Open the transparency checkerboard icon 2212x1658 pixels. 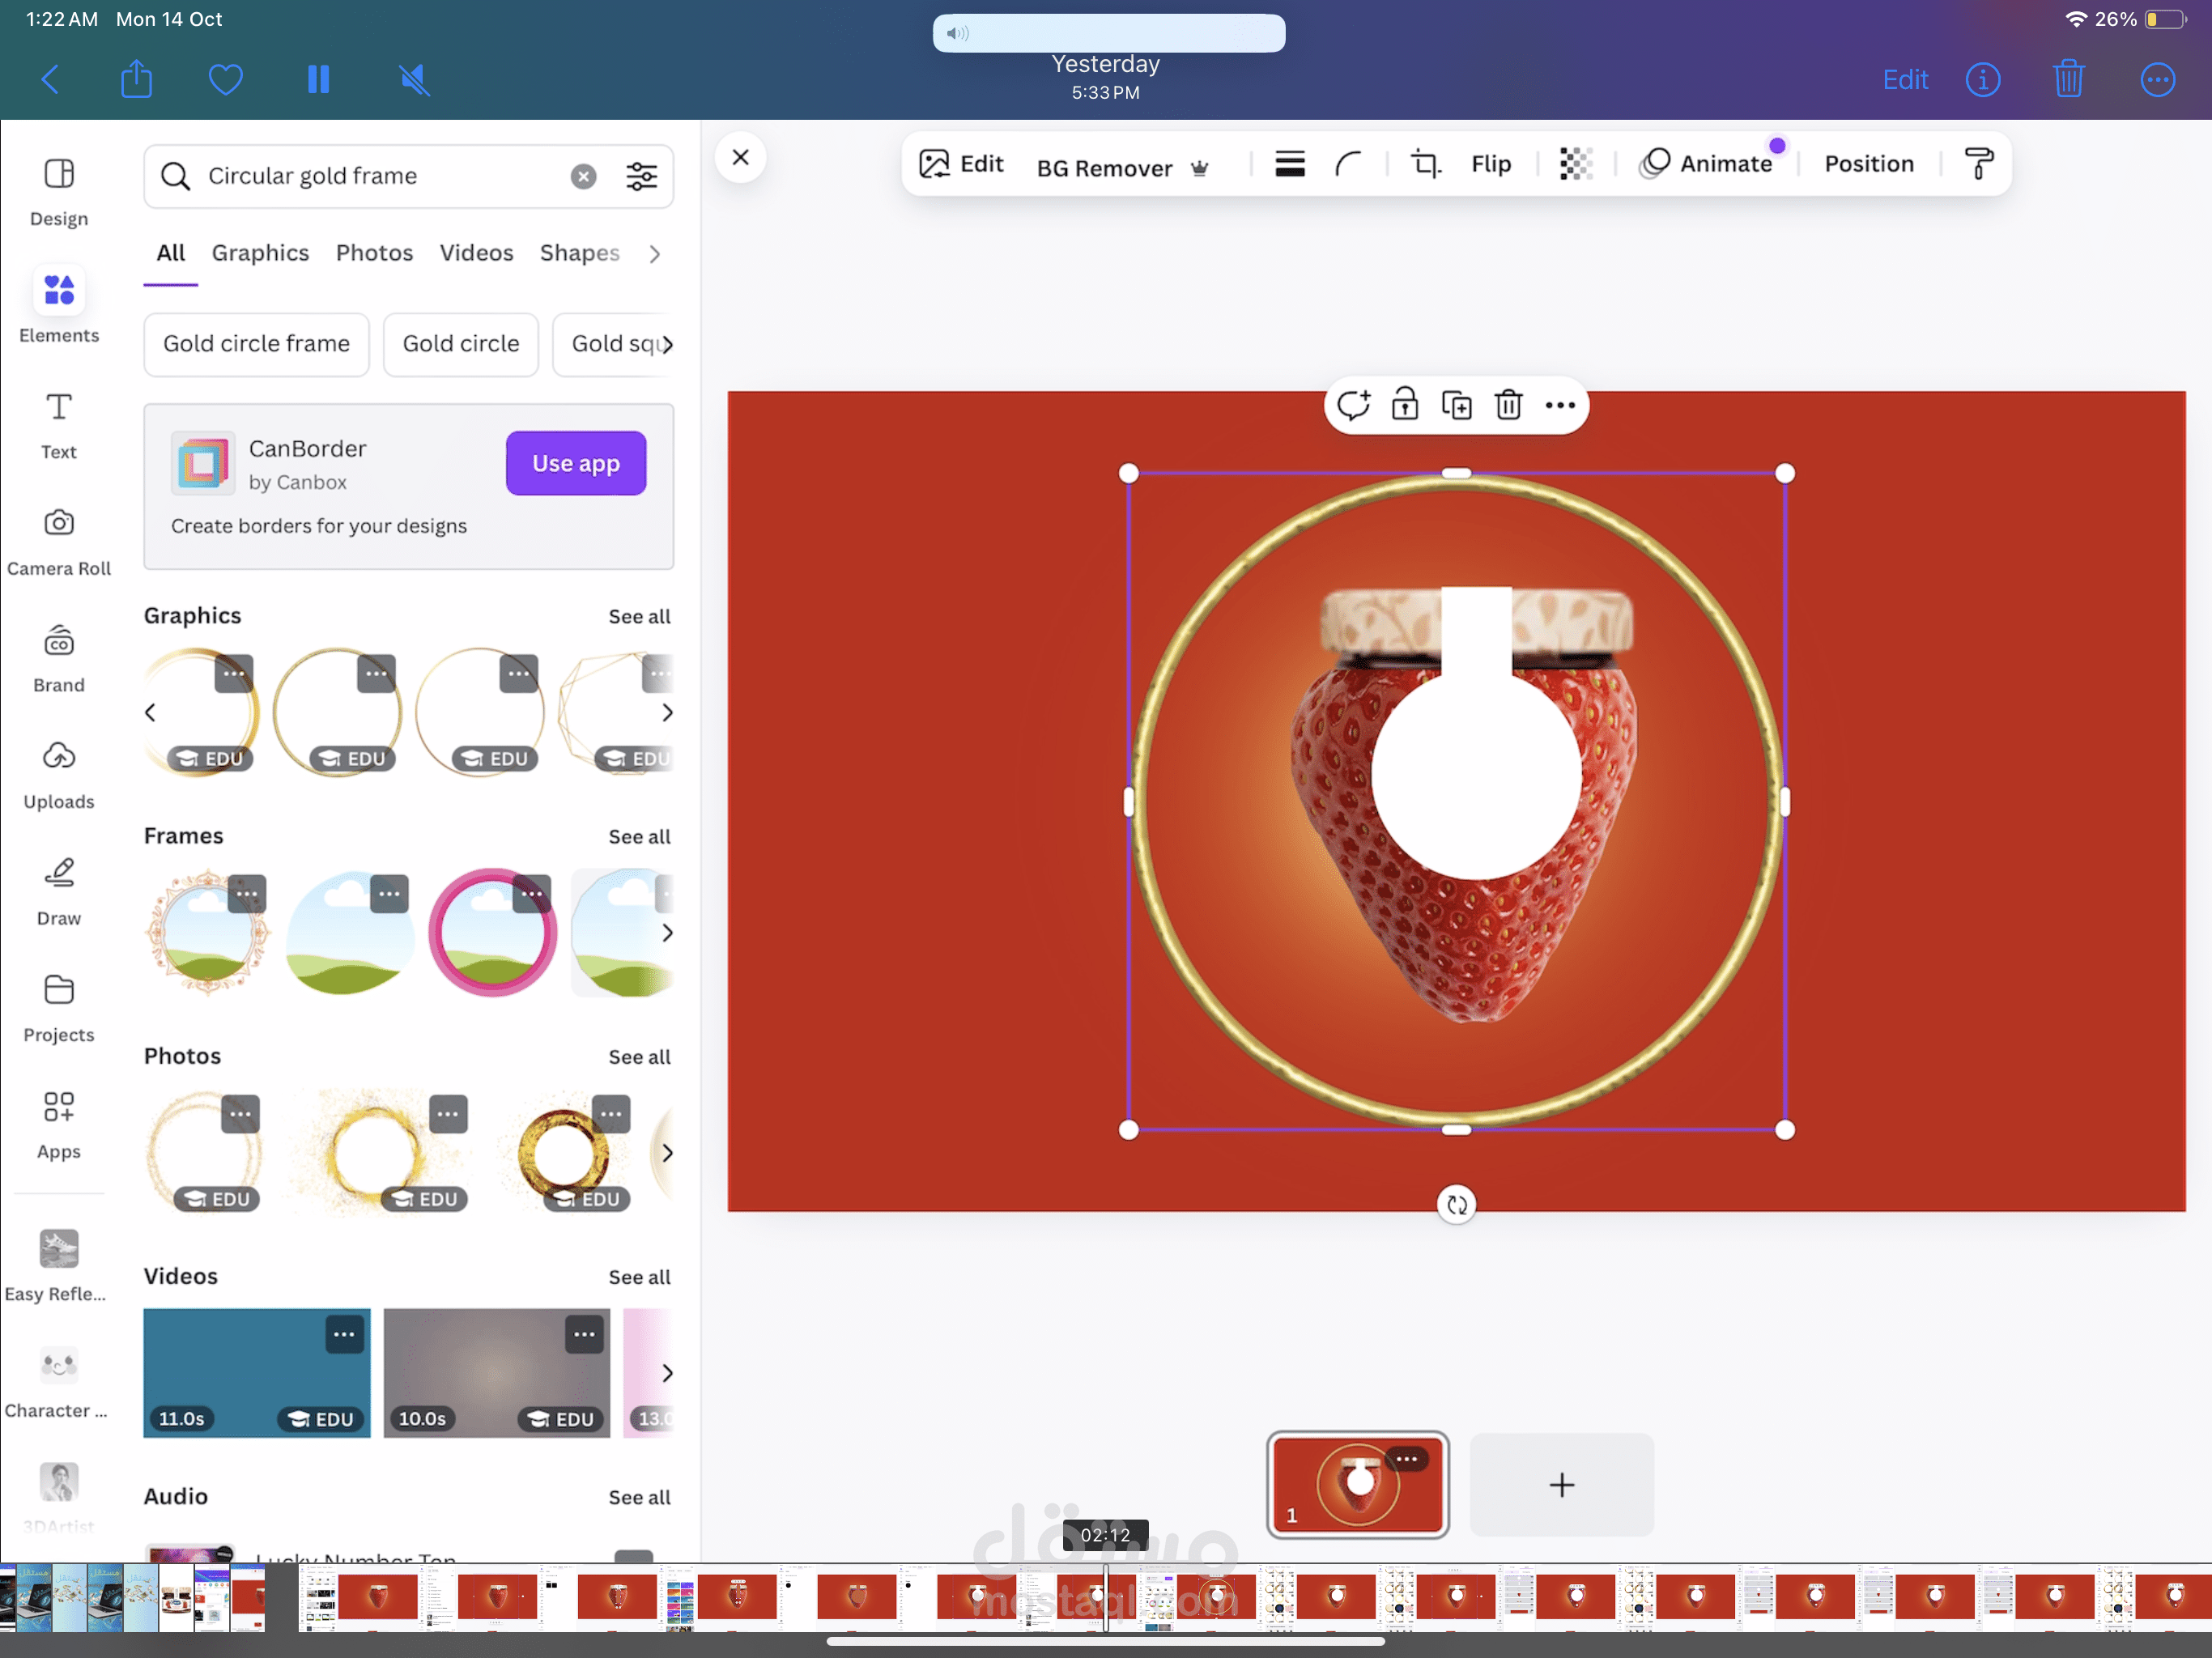click(x=1575, y=164)
